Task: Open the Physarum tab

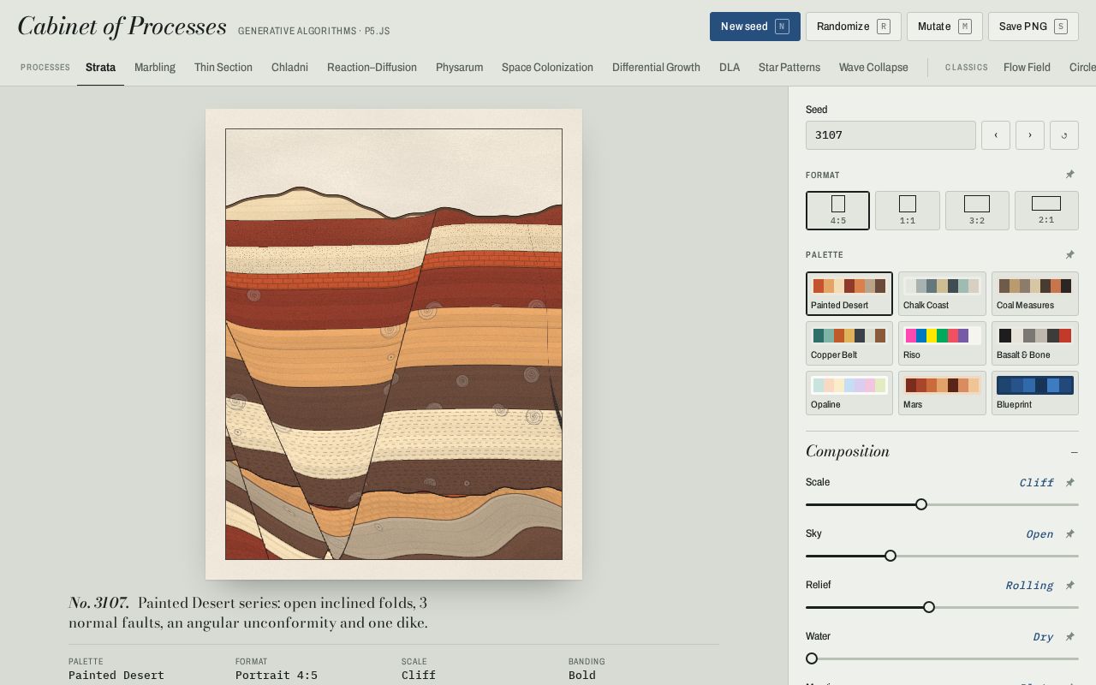Action: (459, 68)
